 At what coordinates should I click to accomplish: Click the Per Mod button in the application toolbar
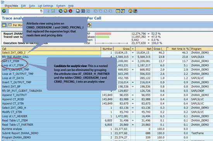[15, 25]
